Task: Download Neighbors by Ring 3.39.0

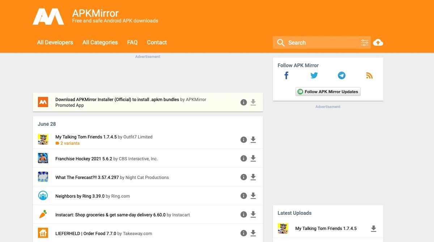Action: point(253,196)
